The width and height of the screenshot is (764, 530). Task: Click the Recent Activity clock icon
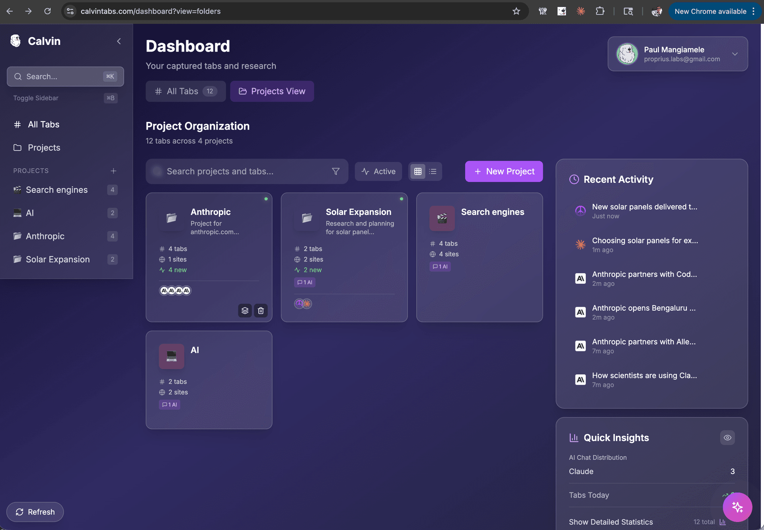[574, 179]
